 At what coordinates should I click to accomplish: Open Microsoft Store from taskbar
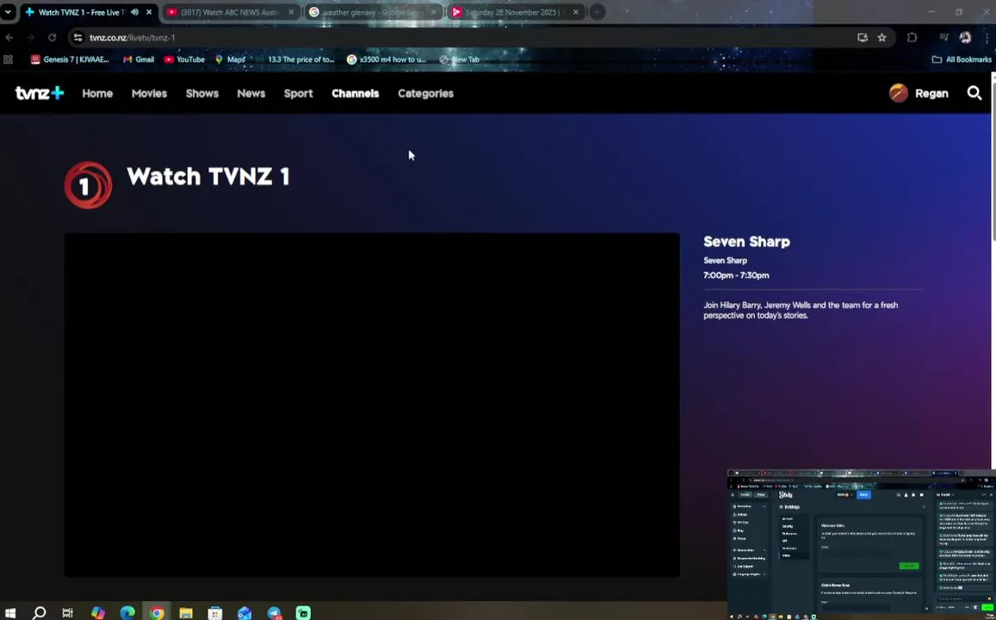pos(215,613)
